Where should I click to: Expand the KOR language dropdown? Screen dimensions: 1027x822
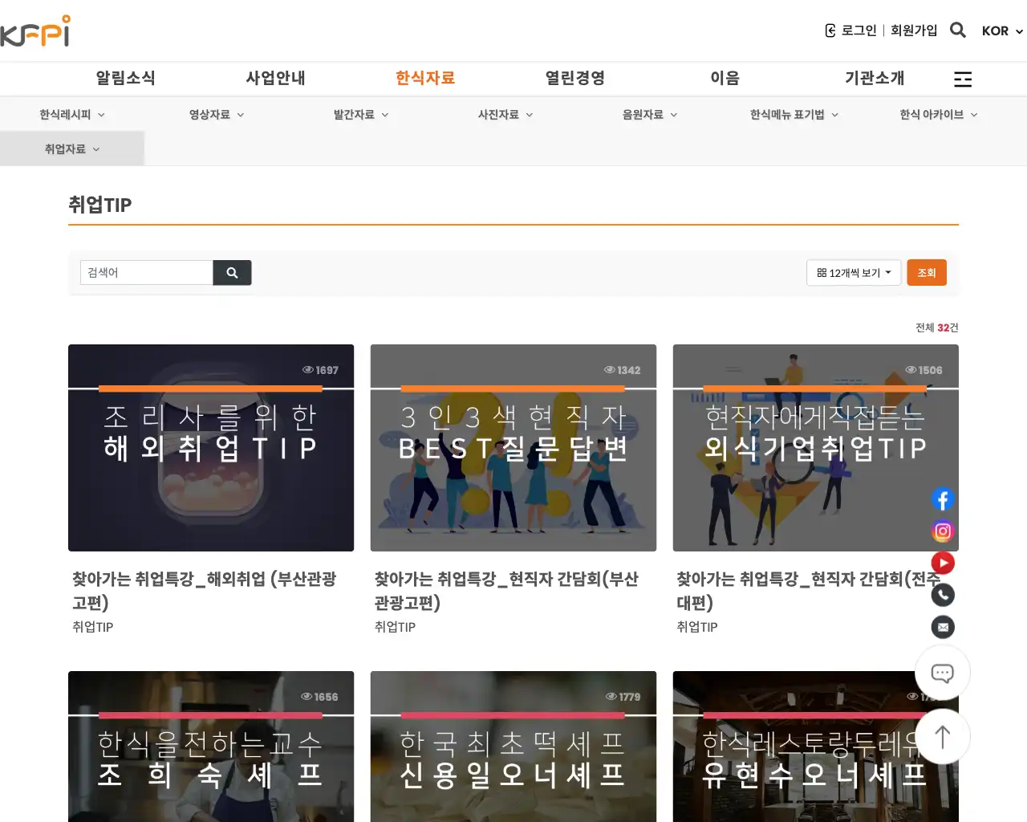[1001, 31]
